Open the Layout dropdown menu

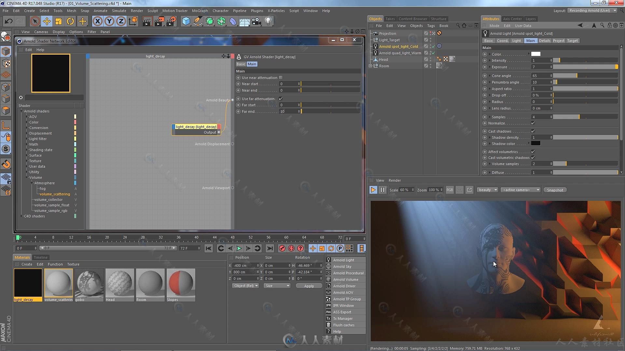tap(592, 10)
